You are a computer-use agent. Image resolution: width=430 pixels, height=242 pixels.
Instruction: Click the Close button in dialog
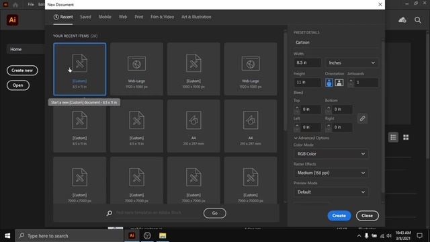(368, 216)
